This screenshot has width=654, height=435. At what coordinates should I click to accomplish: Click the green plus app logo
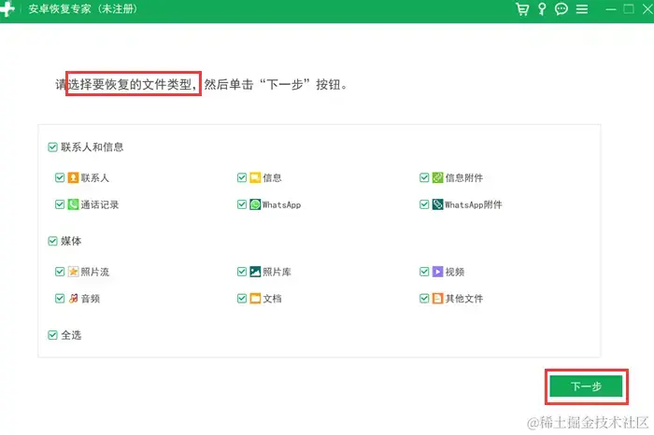tap(7, 8)
